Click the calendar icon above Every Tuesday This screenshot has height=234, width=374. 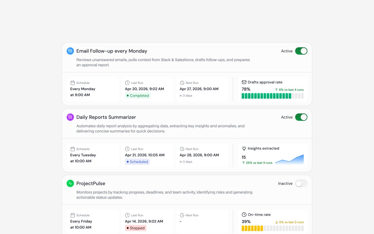(x=73, y=149)
